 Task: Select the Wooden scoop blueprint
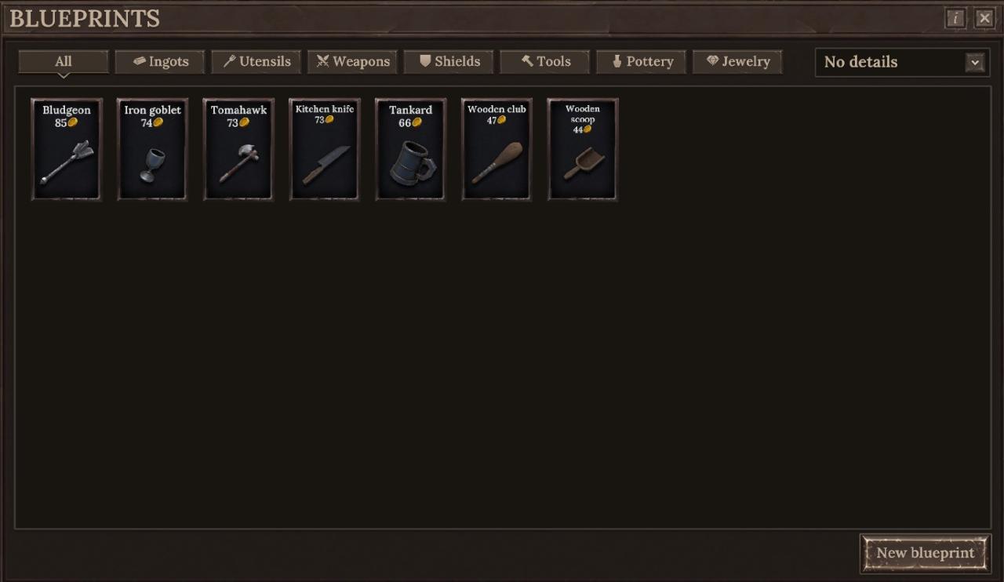(x=583, y=149)
